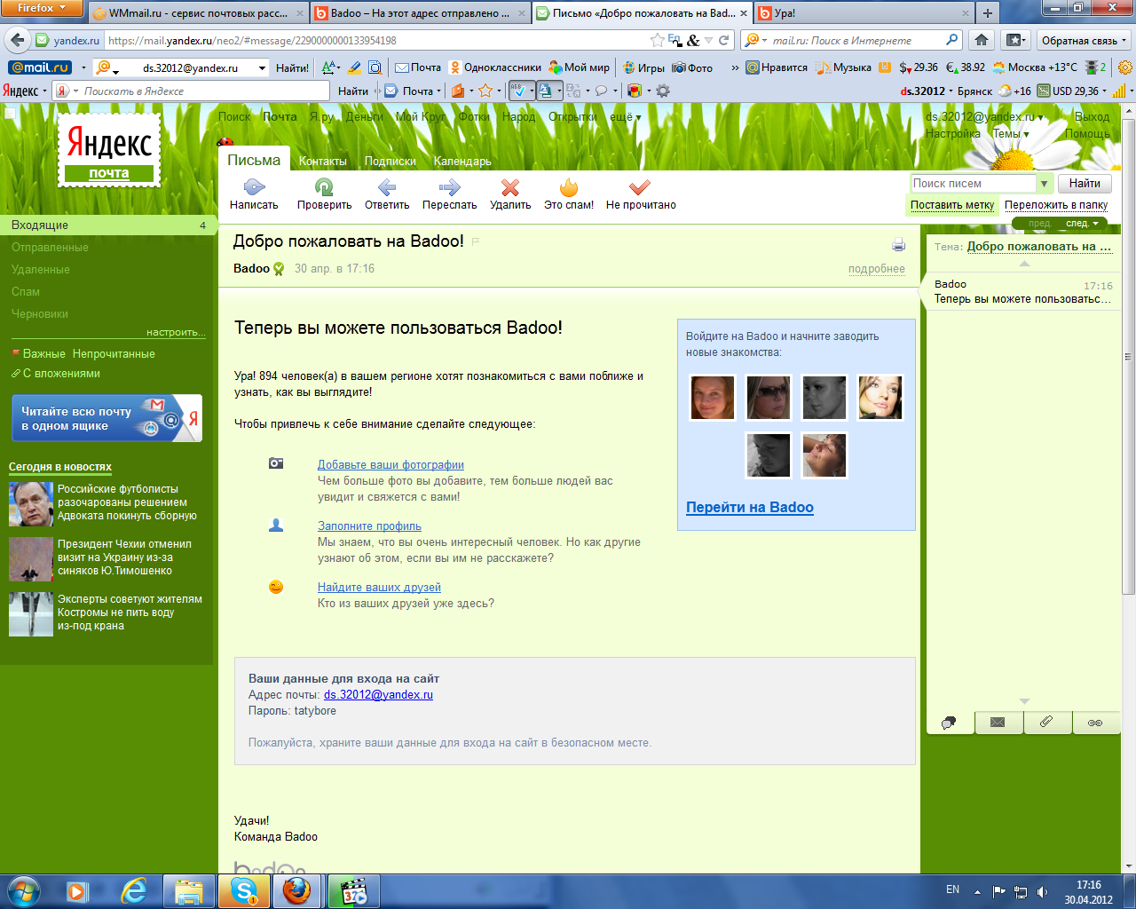Open the envelope tab in right panel

[998, 723]
